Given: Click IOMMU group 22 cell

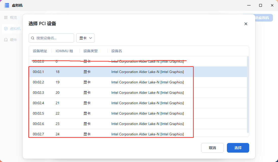Looking at the screenshot, I should (57, 113).
